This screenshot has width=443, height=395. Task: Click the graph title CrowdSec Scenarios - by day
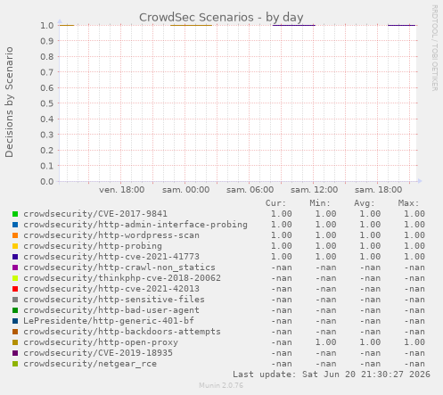click(221, 18)
